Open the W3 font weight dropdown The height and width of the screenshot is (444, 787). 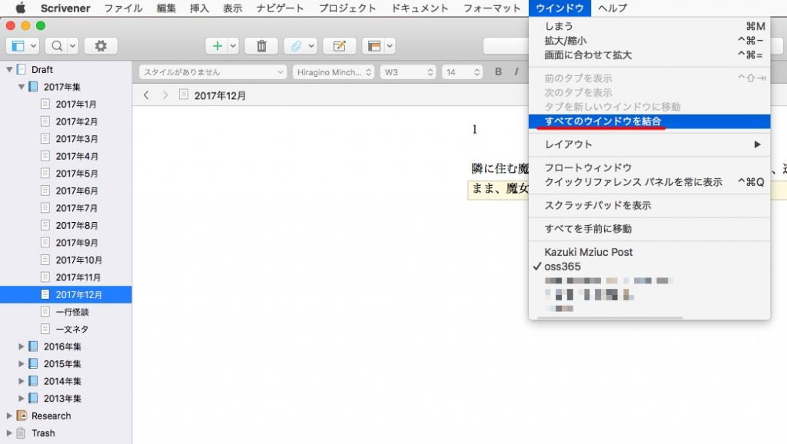[x=408, y=71]
